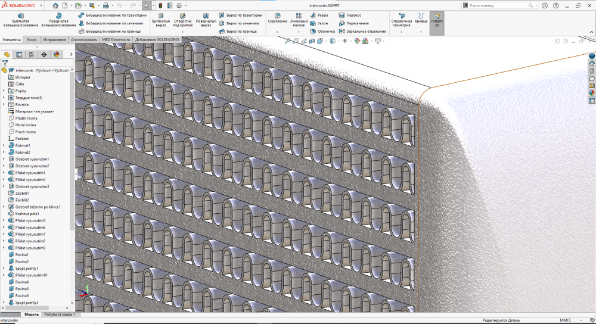Click the Вытянутый вырез cut tool
Viewport: 596px width, 324px height.
(x=161, y=20)
